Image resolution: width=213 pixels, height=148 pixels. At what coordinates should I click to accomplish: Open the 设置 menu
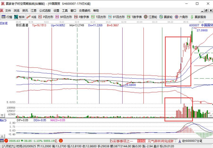point(56,11)
